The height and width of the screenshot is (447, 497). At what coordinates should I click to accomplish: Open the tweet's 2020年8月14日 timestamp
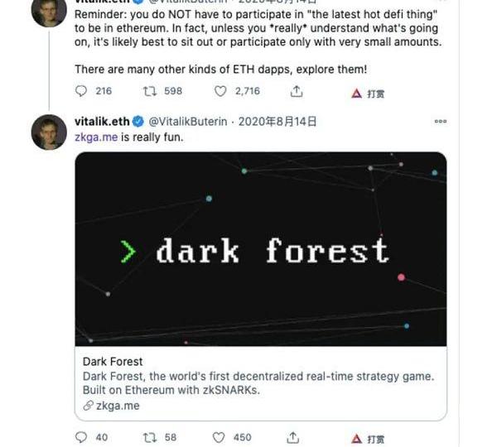click(276, 122)
